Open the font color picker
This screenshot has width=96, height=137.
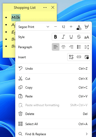(x=79, y=27)
